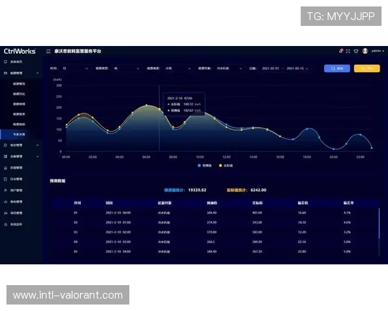The image size is (388, 311).
Task: Click the hamburger menu collapse icon
Action: [x=48, y=51]
